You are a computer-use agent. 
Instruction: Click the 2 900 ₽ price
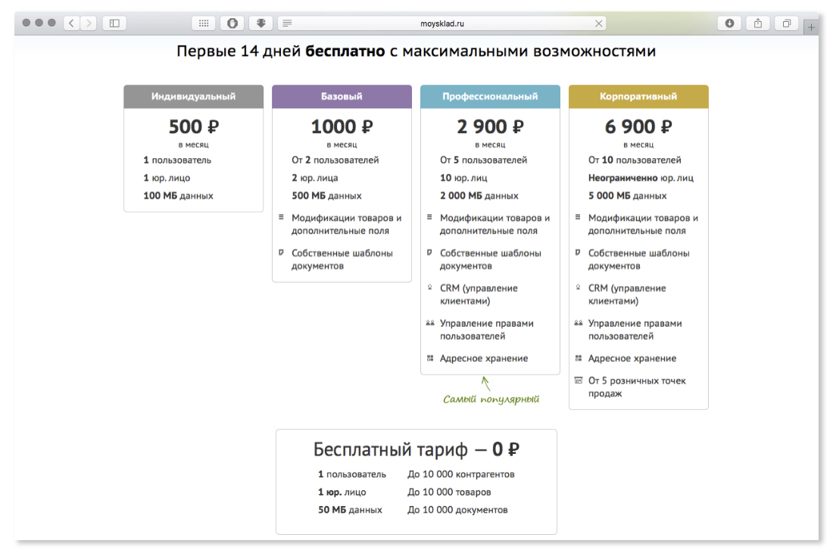pyautogui.click(x=490, y=127)
